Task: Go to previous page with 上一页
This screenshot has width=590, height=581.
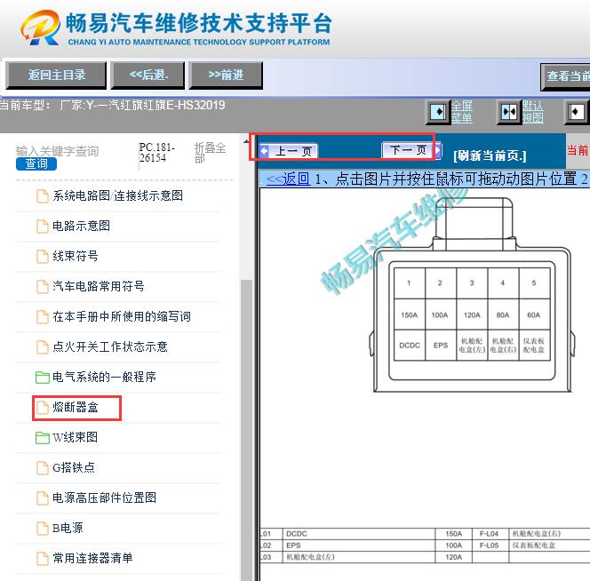Action: pos(289,151)
